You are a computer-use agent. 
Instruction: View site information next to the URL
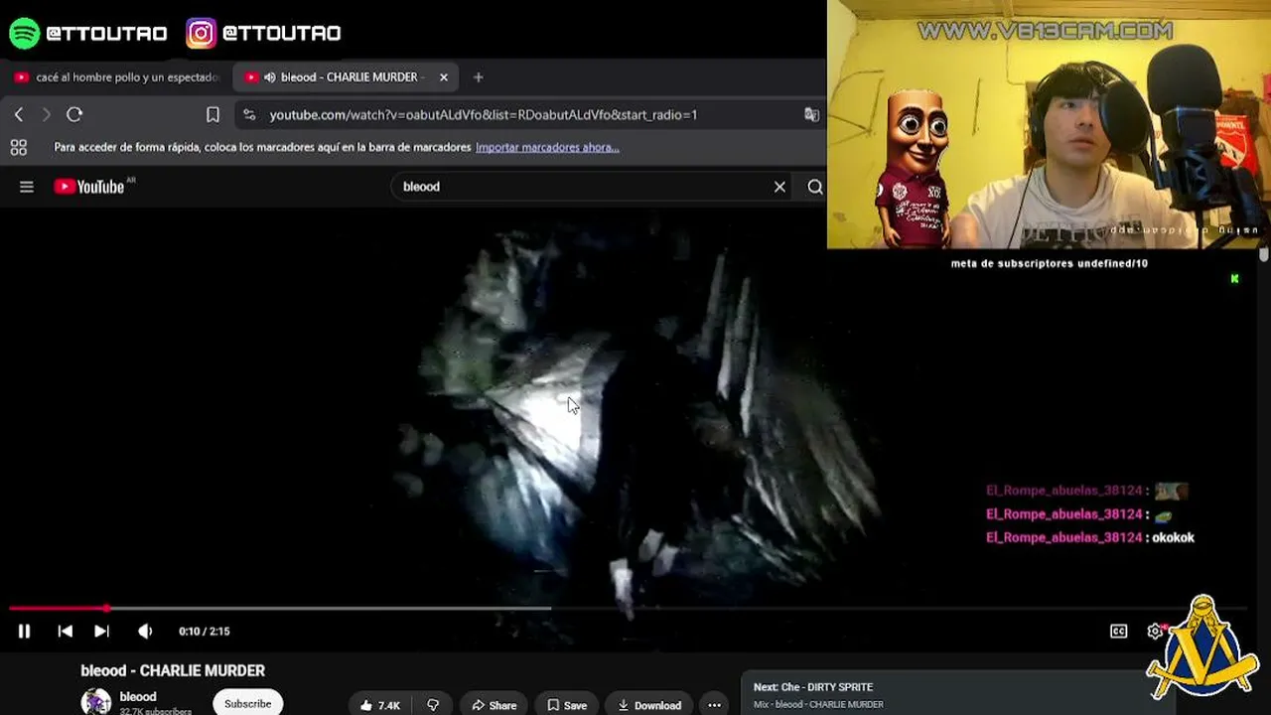coord(249,114)
